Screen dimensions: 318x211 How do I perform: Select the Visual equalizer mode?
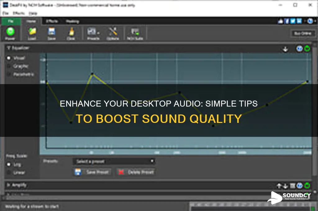pos(9,58)
